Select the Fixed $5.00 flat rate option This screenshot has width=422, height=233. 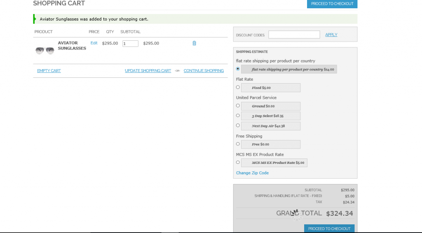tap(238, 87)
